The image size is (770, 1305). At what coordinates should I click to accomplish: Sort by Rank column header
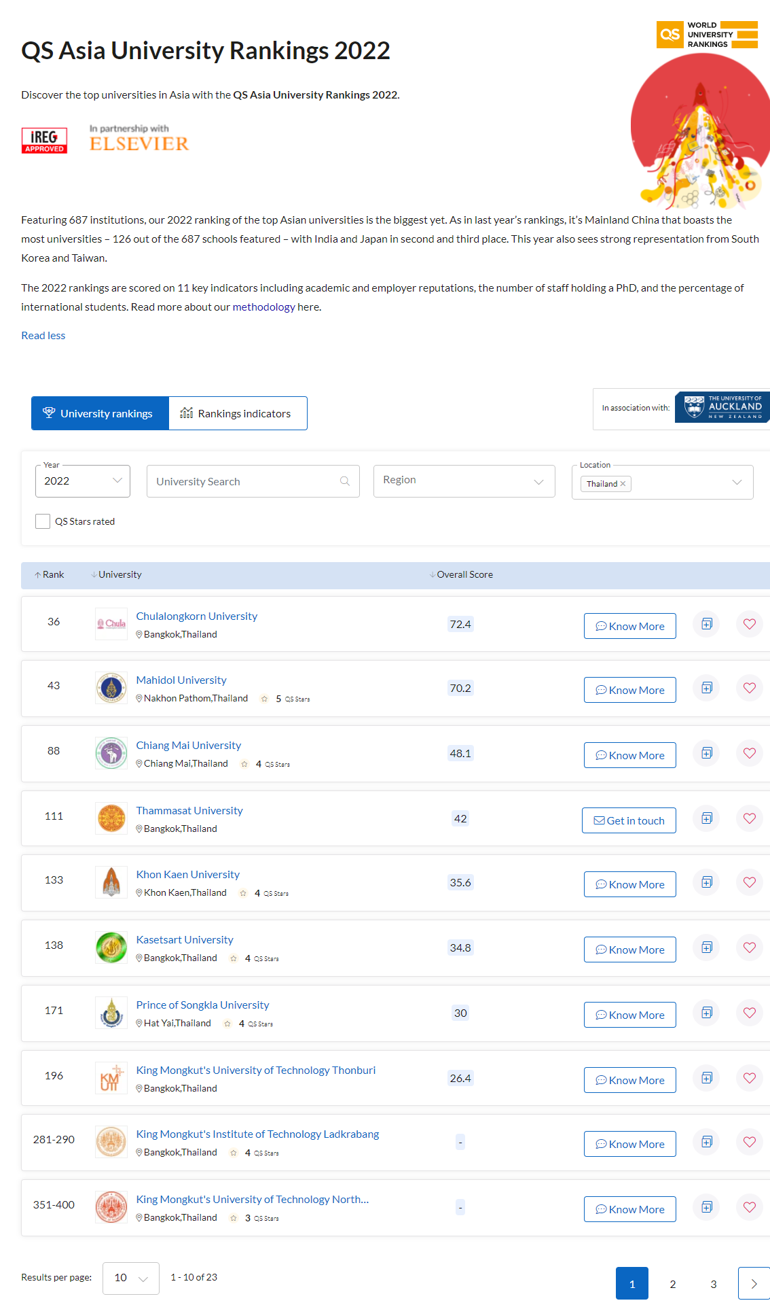coord(50,574)
